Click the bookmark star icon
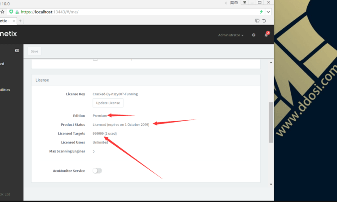This screenshot has height=202, width=337. pyautogui.click(x=2, y=12)
